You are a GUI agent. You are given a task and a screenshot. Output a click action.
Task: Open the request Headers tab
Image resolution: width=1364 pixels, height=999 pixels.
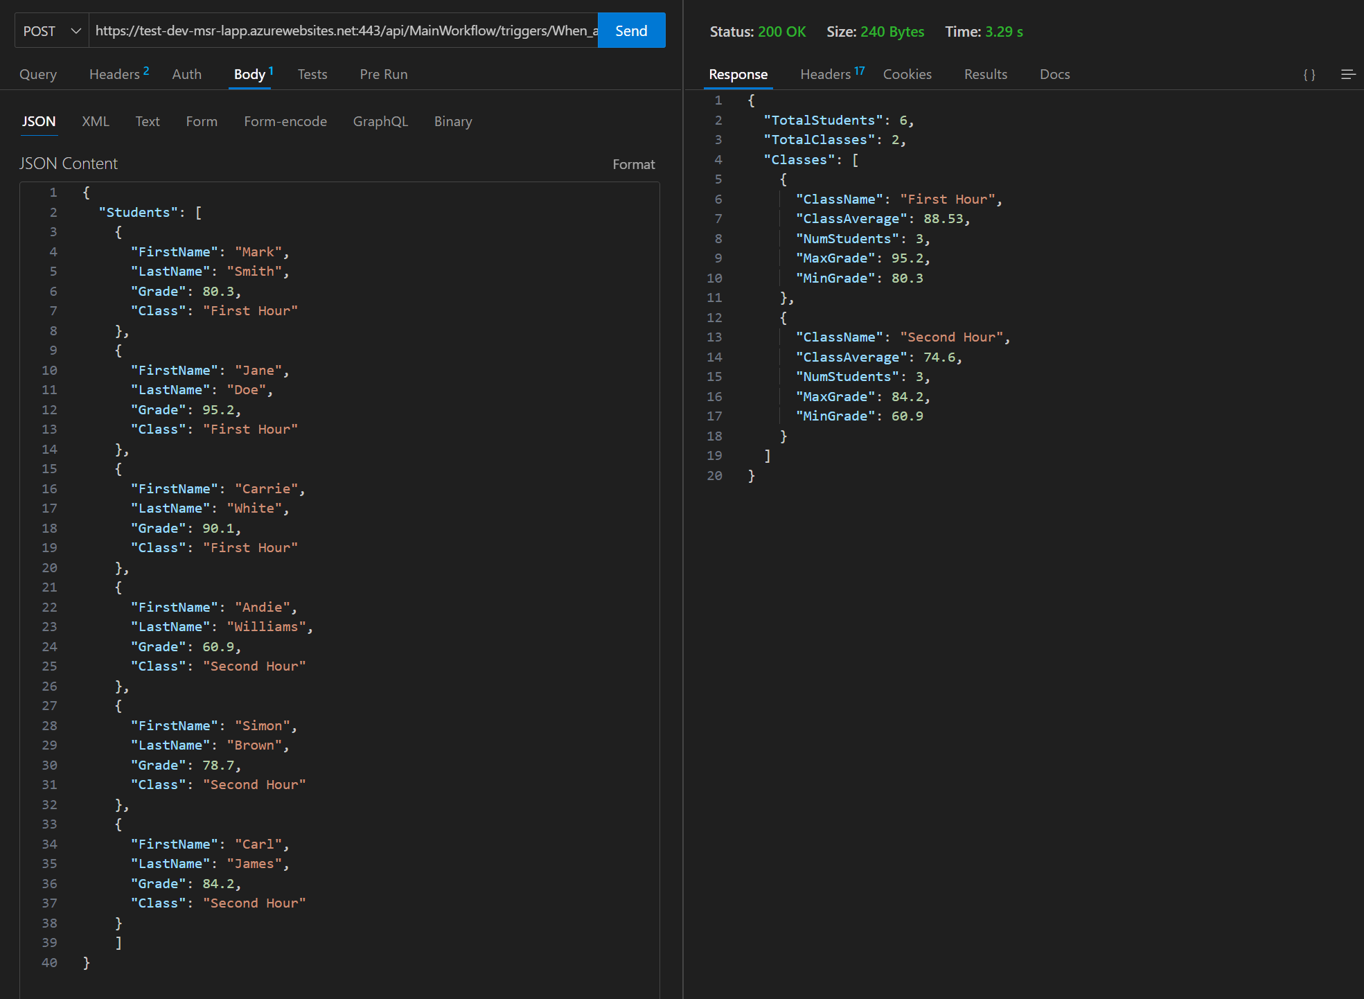click(114, 74)
